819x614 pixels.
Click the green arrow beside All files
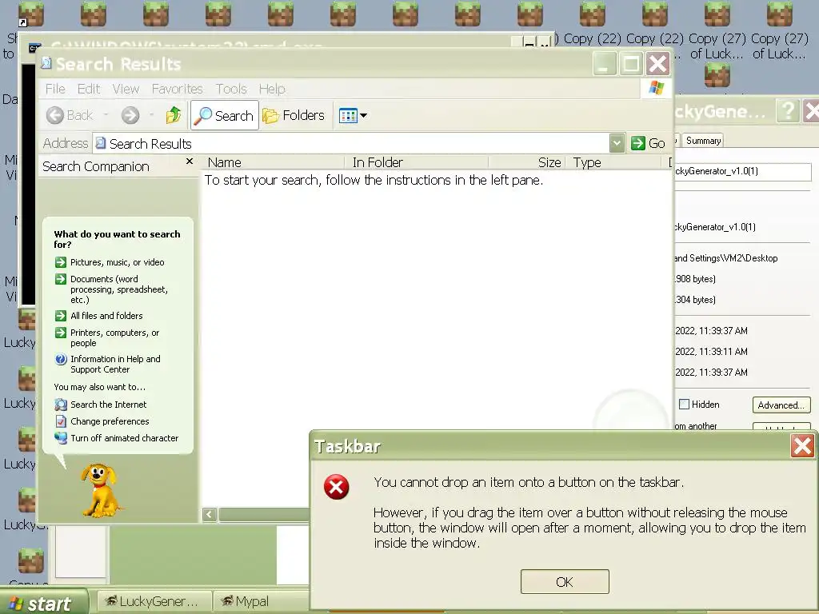click(x=61, y=315)
